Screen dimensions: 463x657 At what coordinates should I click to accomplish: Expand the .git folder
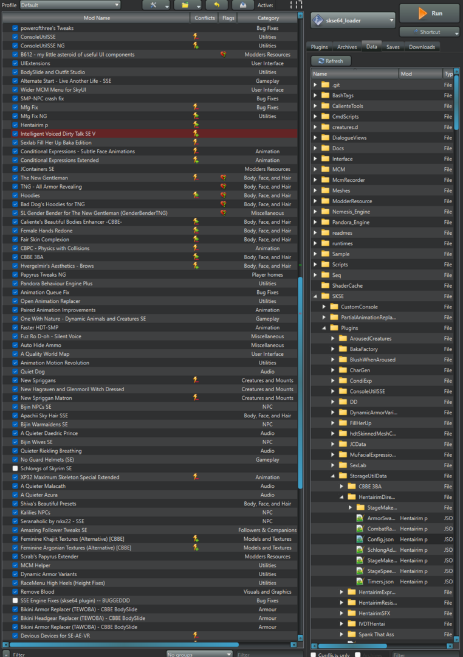pyautogui.click(x=315, y=85)
